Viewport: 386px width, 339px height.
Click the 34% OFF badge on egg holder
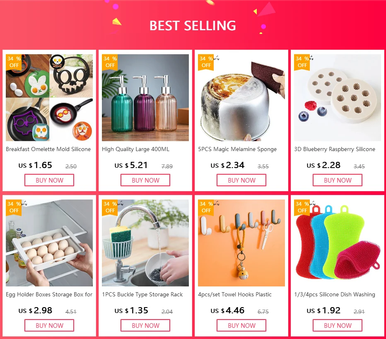pos(14,207)
